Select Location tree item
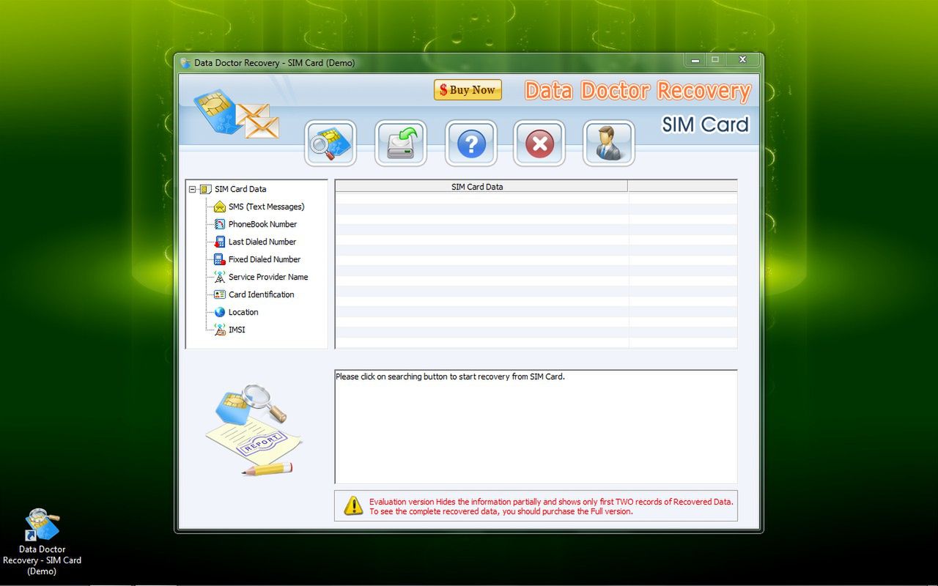Image resolution: width=938 pixels, height=586 pixels. click(x=243, y=312)
